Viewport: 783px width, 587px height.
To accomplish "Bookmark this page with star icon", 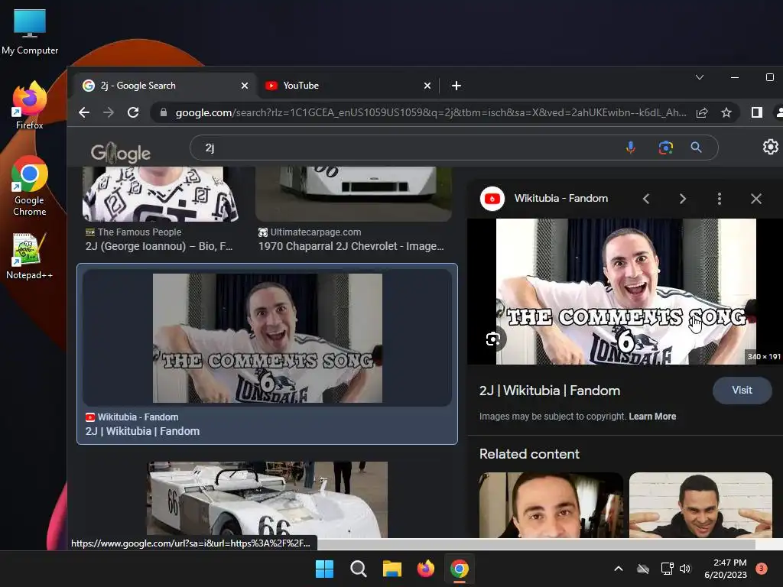I will click(x=726, y=113).
